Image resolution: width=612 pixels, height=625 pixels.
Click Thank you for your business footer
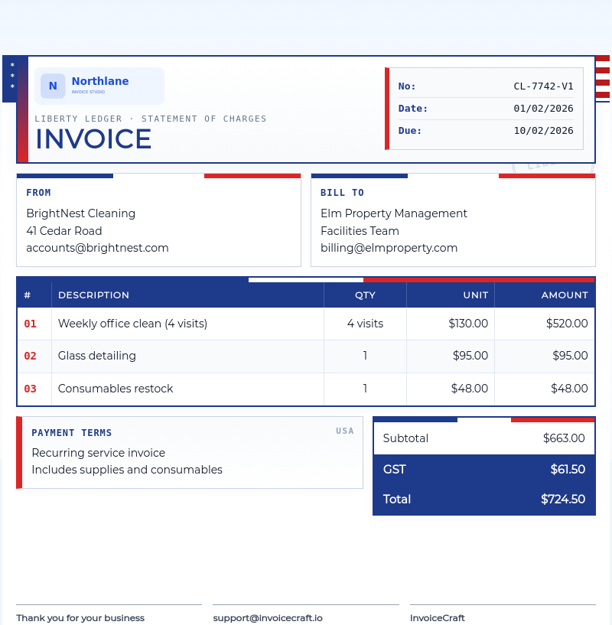pos(80,618)
